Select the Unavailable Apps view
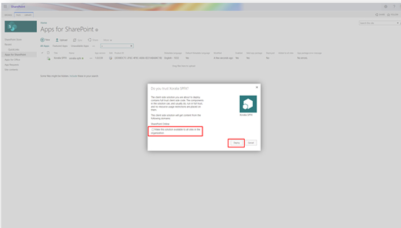This screenshot has width=401, height=228. tap(80, 46)
